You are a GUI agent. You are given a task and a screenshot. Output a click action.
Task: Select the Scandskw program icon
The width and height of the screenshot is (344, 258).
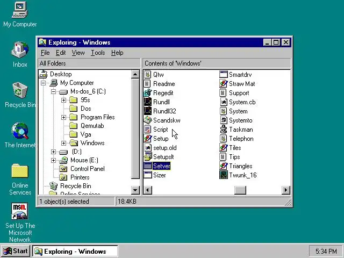pyautogui.click(x=147, y=120)
